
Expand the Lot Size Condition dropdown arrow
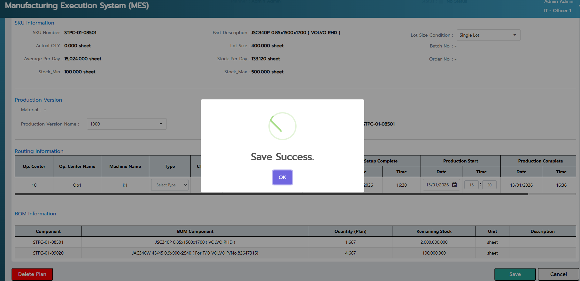(x=514, y=35)
